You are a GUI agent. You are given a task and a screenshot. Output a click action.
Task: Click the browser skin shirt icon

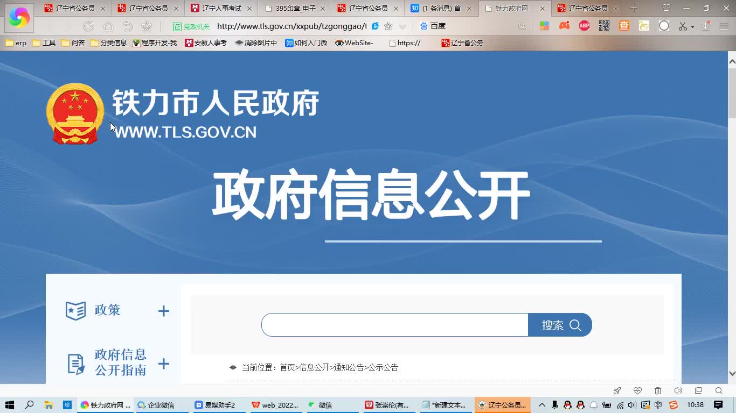point(666,8)
